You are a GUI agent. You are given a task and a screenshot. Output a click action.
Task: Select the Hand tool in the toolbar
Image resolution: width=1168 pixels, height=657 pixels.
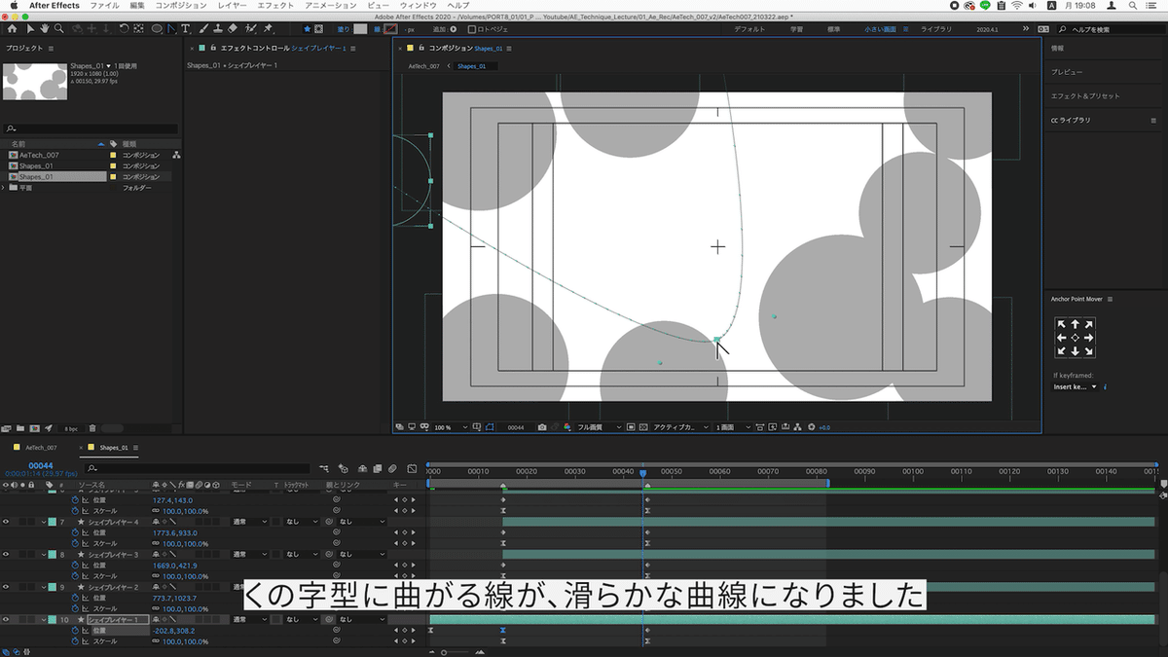tap(44, 29)
